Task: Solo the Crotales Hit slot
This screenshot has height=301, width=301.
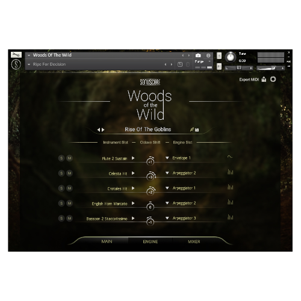Action: click(61, 188)
